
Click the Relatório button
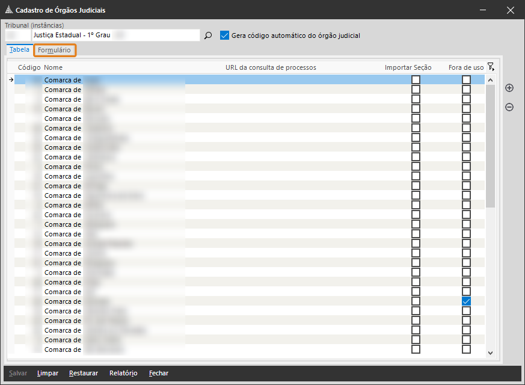click(x=123, y=373)
